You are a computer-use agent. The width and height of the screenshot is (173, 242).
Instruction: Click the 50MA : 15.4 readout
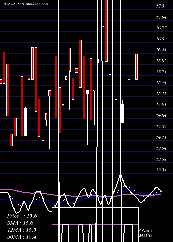22,236
